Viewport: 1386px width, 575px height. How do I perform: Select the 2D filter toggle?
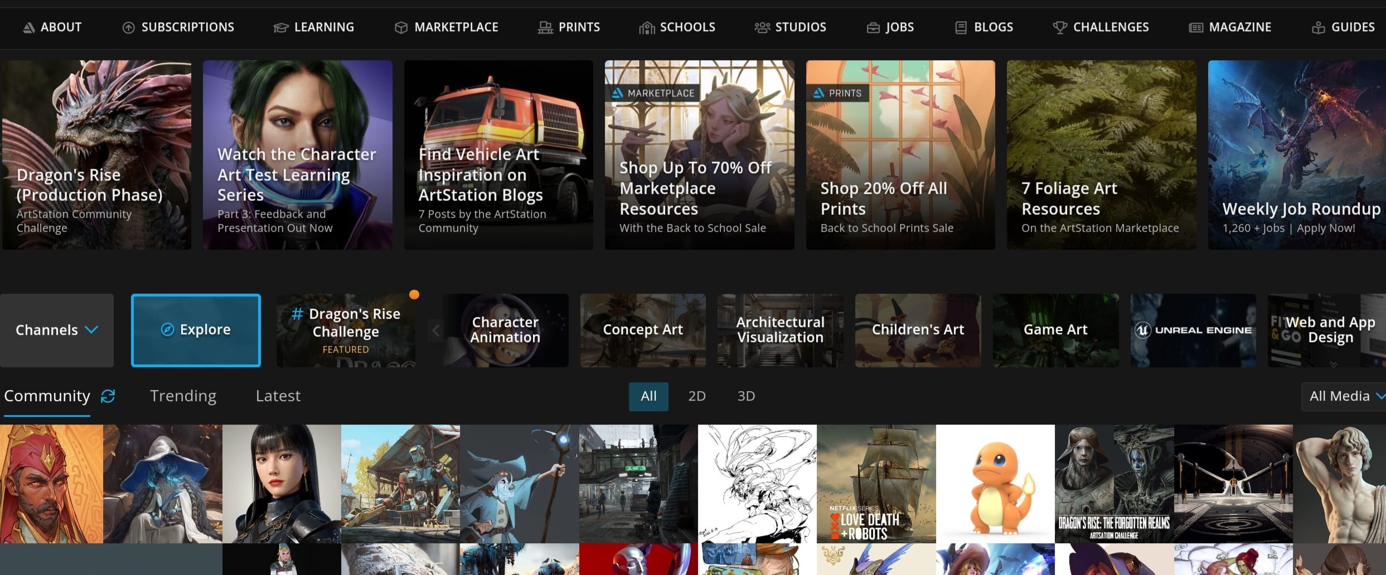point(697,396)
